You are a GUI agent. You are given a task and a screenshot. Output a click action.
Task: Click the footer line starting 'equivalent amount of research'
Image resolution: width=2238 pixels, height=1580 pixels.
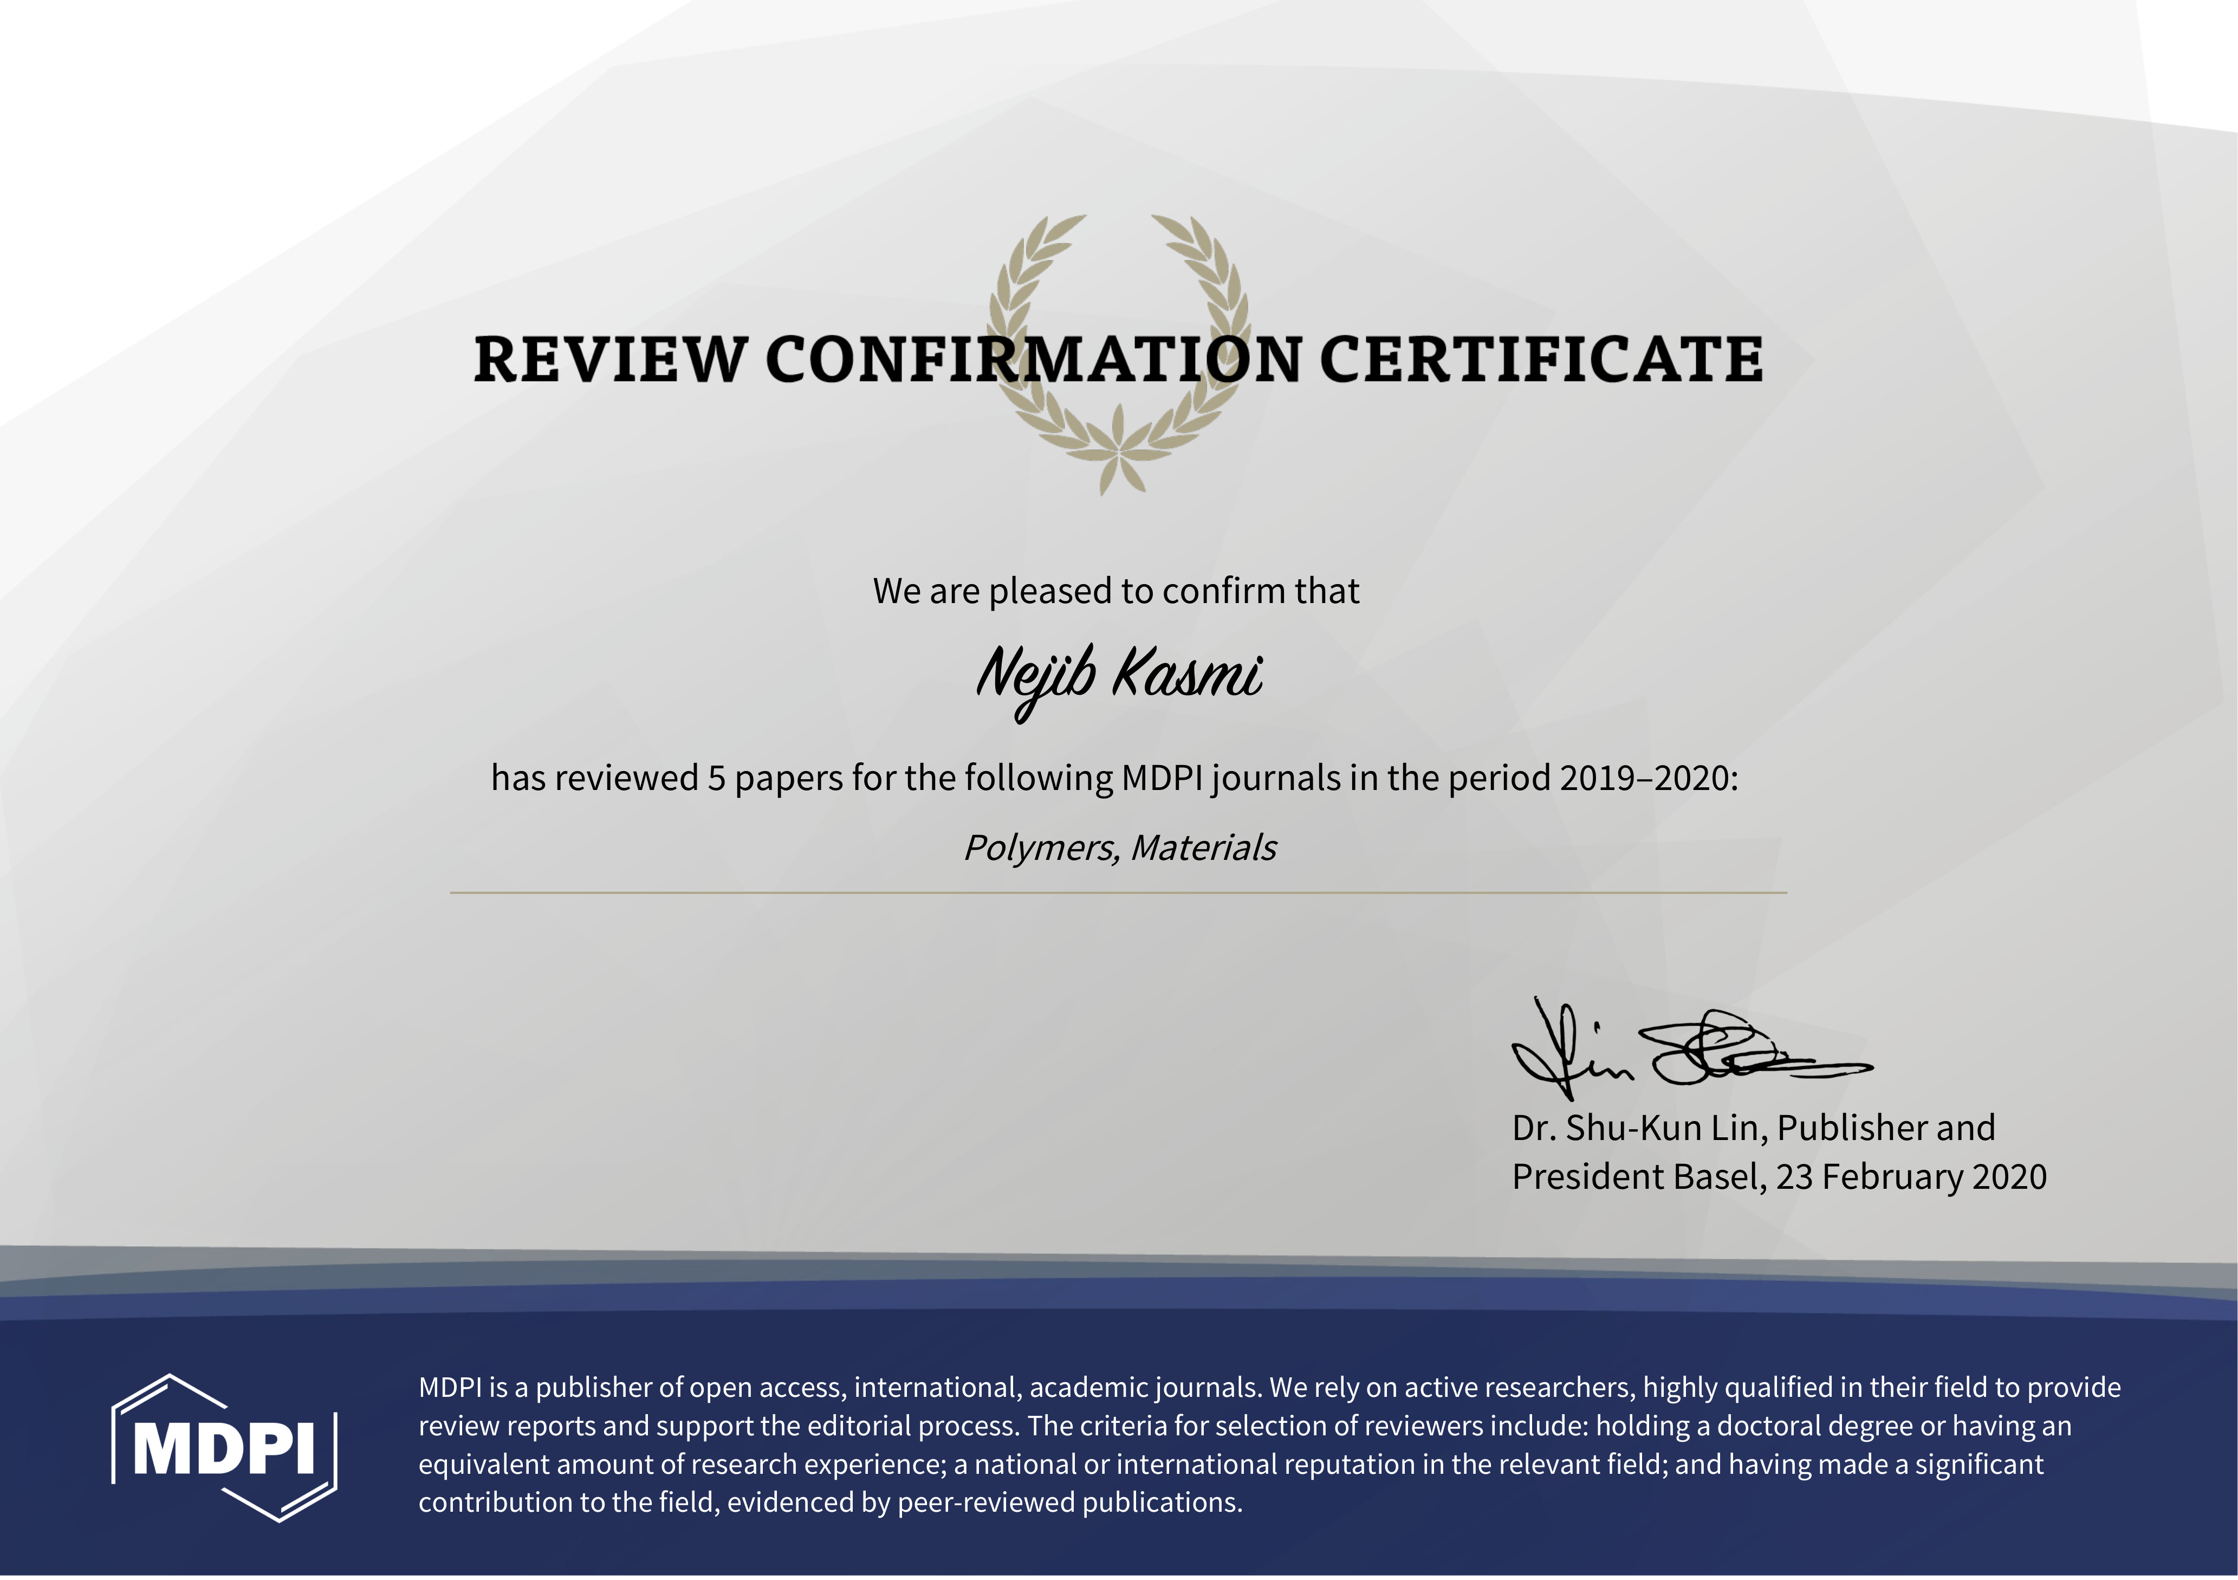(1230, 1464)
